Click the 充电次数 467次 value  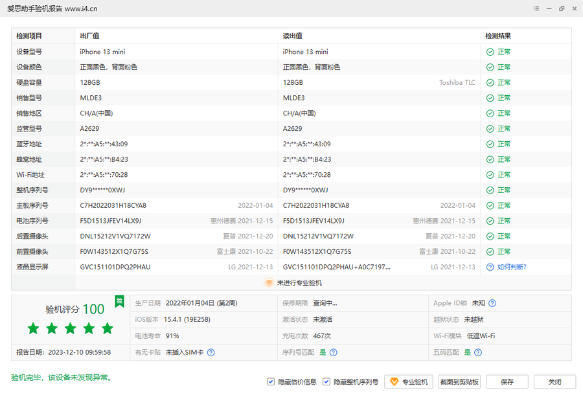pos(322,336)
